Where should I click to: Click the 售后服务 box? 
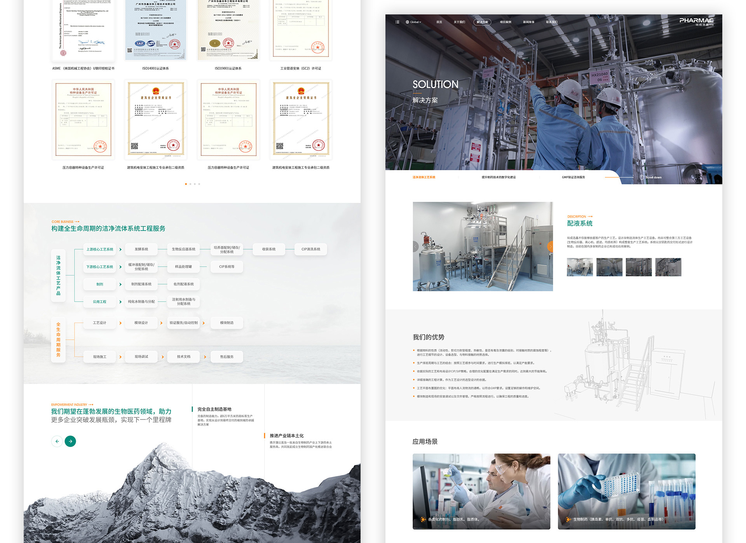227,357
